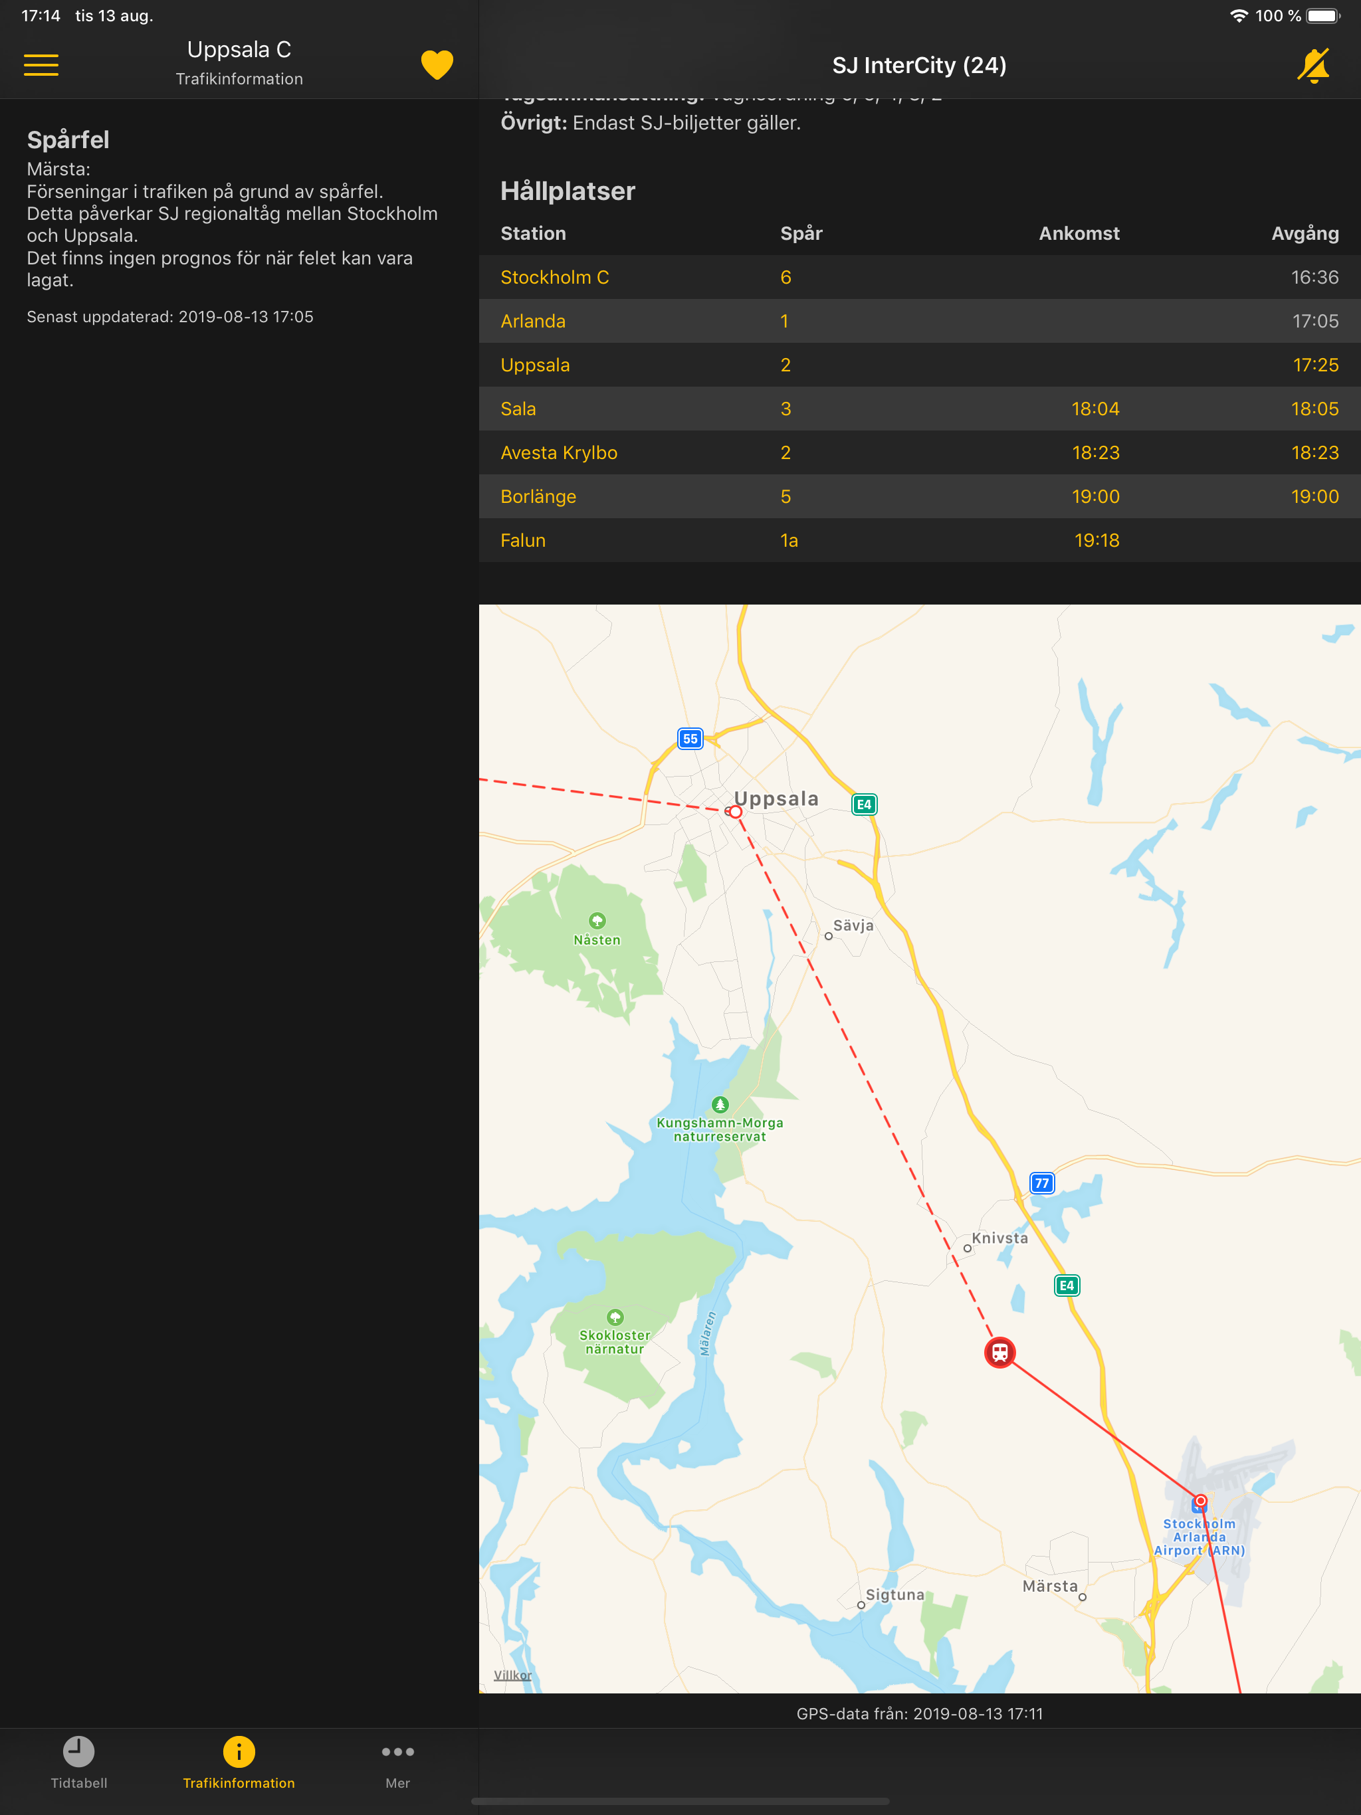
Task: Tap the Sävja label on map
Action: [854, 925]
